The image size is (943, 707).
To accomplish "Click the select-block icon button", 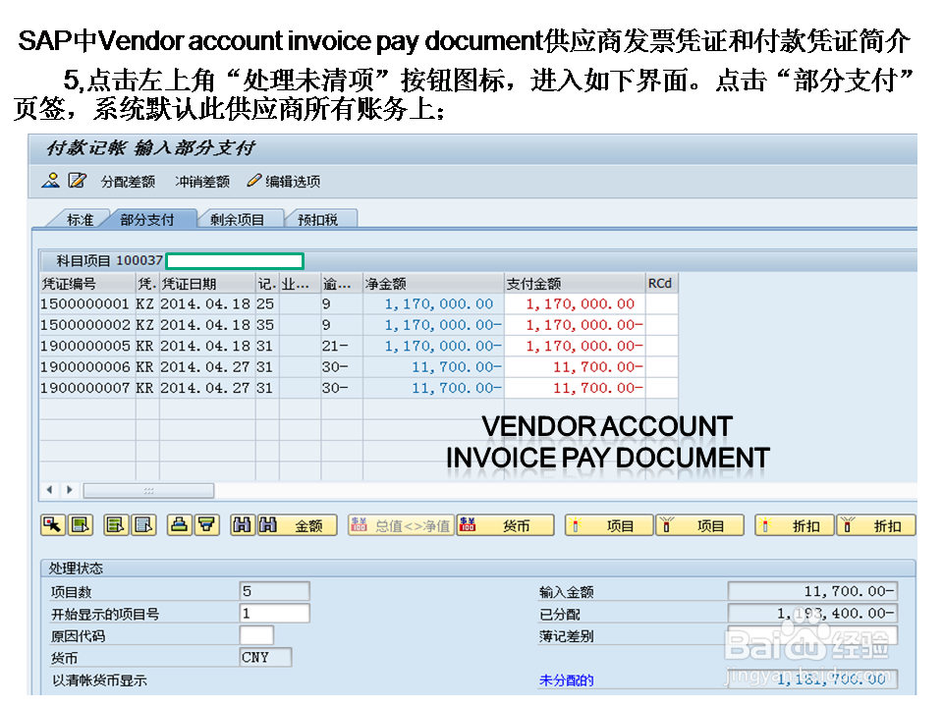I will click(x=80, y=525).
